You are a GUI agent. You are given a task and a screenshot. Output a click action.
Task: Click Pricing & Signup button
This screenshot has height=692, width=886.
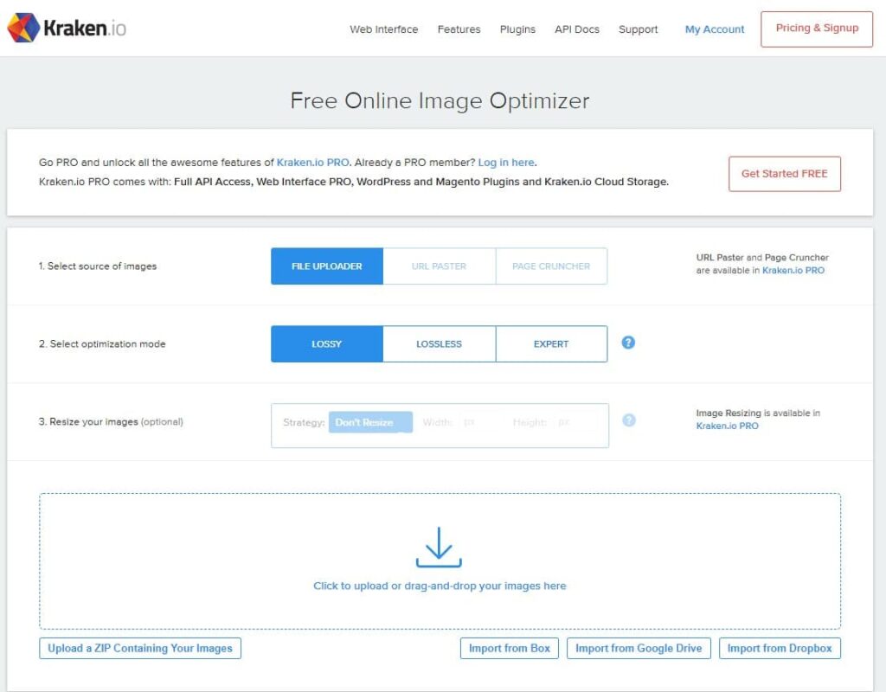817,29
